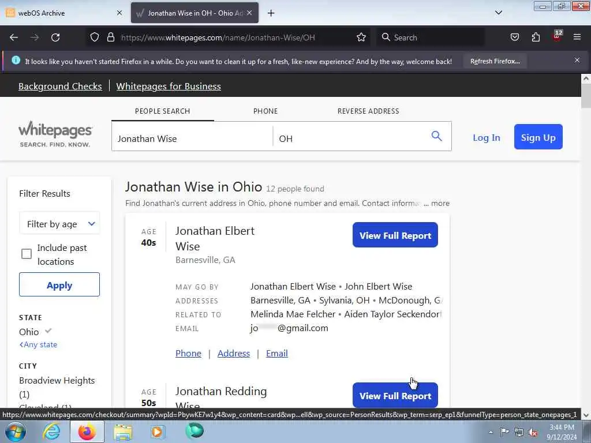Bookmark this page with the star icon
This screenshot has width=591, height=443.
[x=361, y=37]
